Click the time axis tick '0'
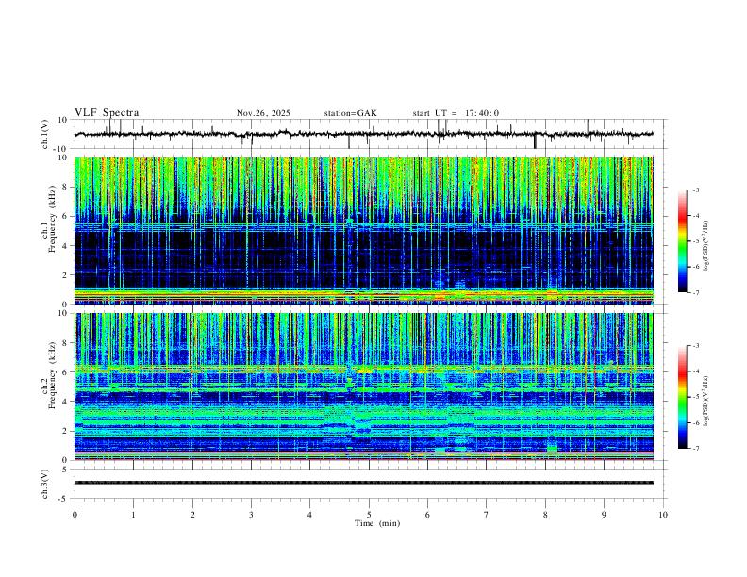747x577 pixels. (x=75, y=515)
